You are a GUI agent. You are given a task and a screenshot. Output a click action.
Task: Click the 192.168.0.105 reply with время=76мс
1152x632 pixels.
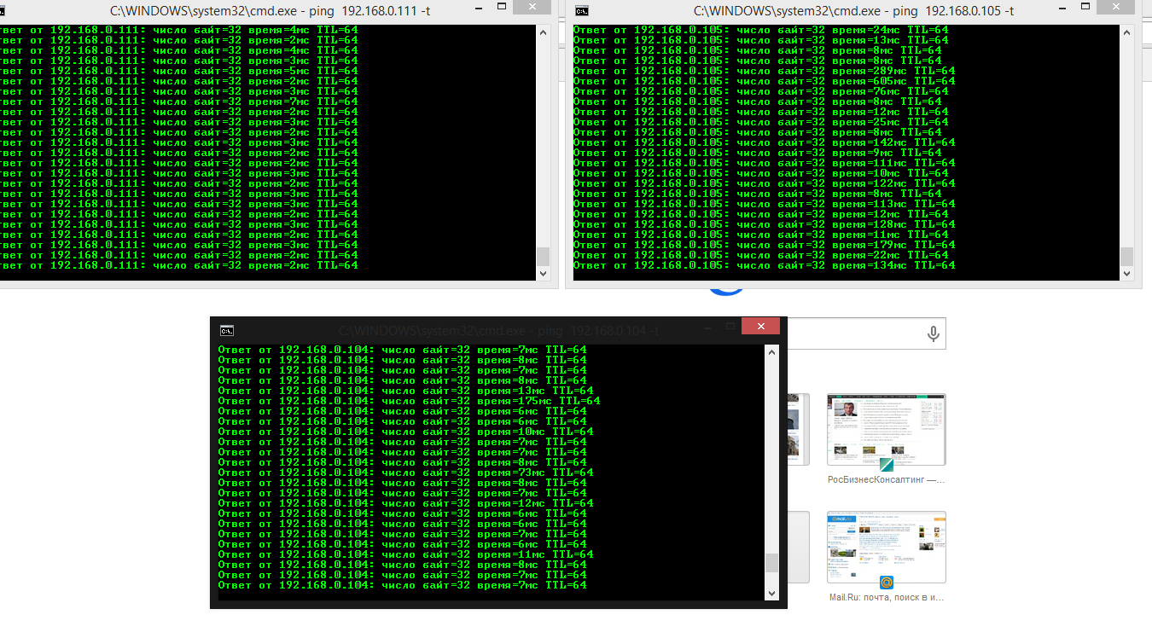pyautogui.click(x=761, y=91)
